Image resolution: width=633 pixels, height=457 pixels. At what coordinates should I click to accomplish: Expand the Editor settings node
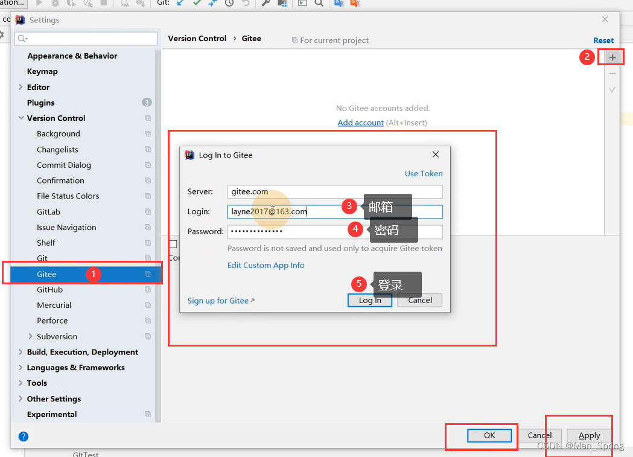(x=20, y=87)
